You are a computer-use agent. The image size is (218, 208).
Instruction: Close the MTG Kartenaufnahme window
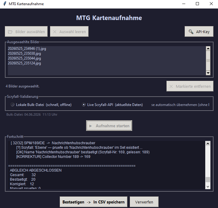click(211, 4)
